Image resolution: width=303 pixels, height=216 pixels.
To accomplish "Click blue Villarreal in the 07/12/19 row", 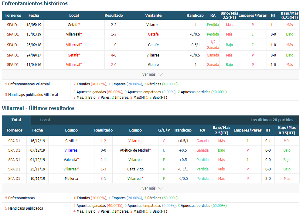I will pyautogui.click(x=71, y=150).
